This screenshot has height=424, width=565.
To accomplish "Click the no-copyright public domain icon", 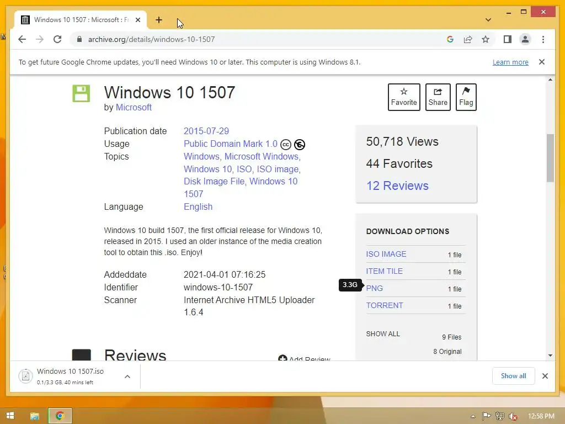I will [x=300, y=145].
